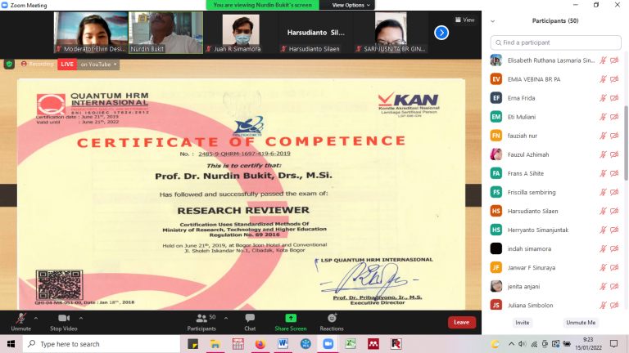Select participant Elisabeth Ruthana Lasmaria
This screenshot has height=353, width=629.
click(x=555, y=60)
